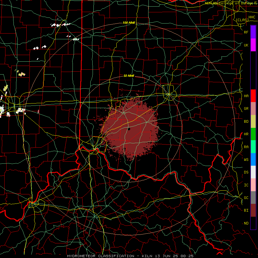Viewport: 258px width, 258px height.
Task: Click the white DS legend swatch
Action: 253,172
